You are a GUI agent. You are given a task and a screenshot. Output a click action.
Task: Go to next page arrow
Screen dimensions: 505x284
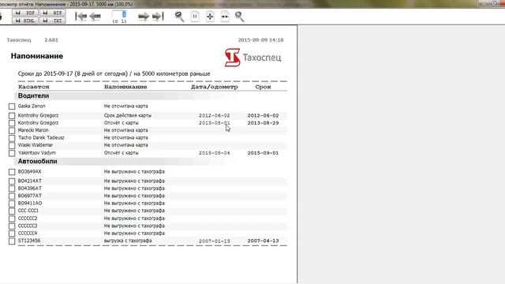144,17
